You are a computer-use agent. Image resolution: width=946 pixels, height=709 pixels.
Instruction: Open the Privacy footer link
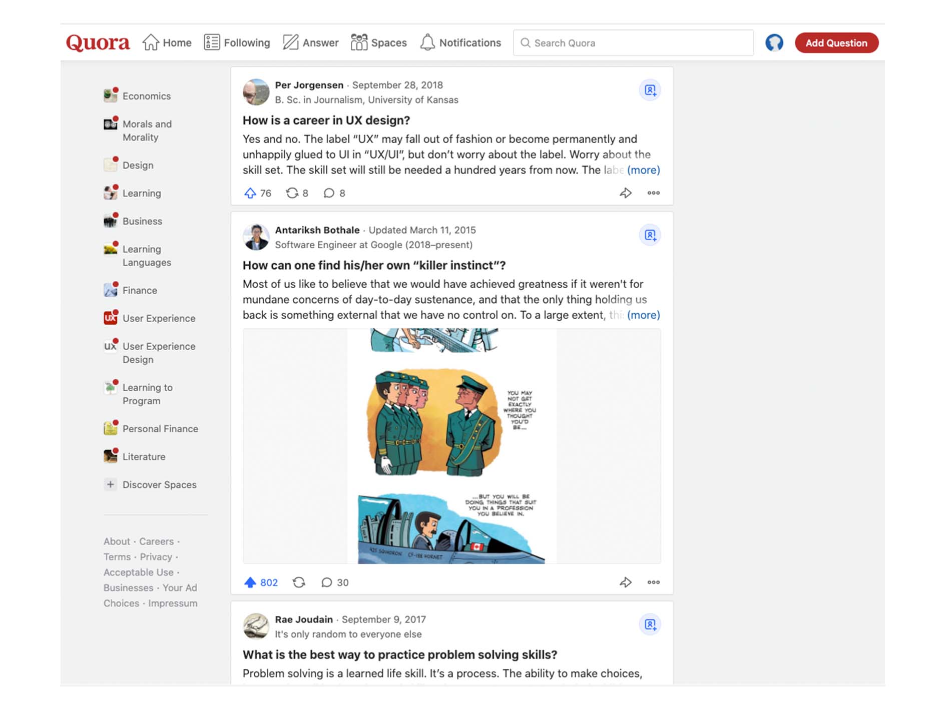point(156,557)
